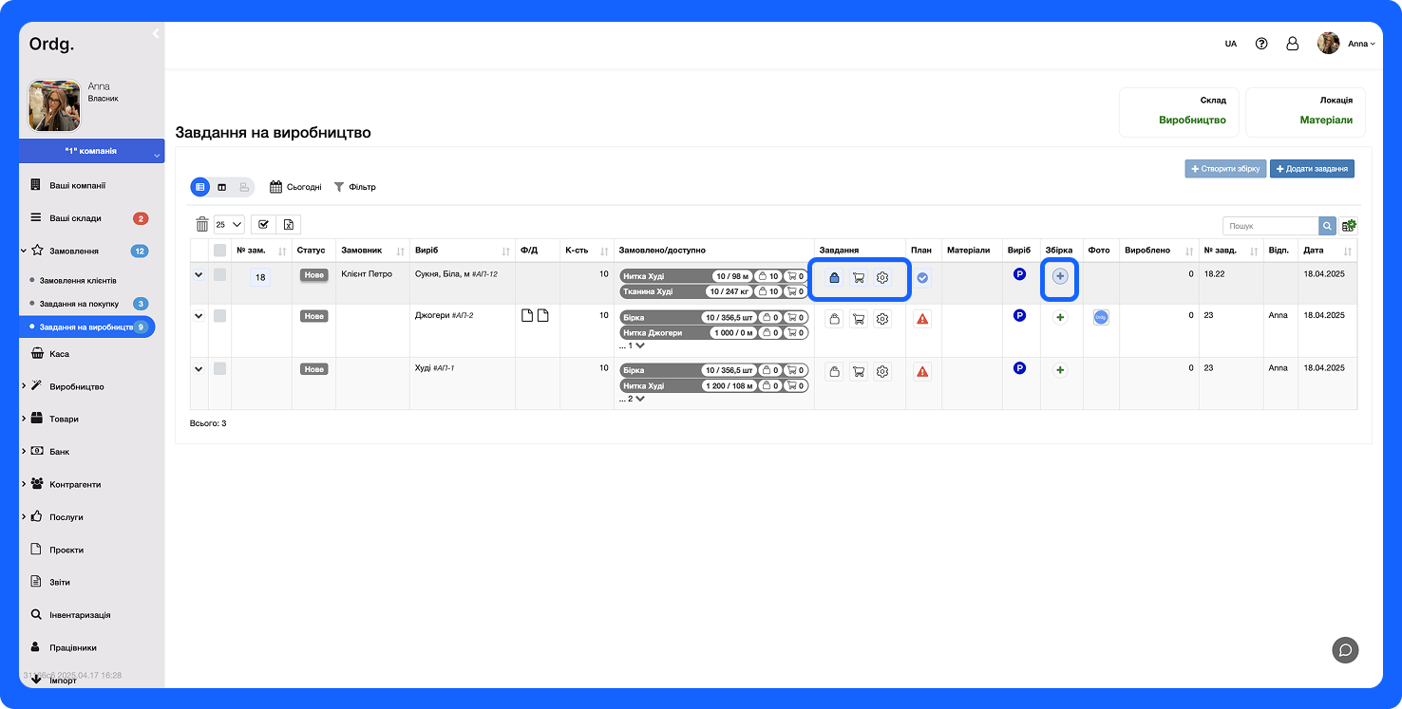
Task: Click the lock icon in the Сукня row
Action: point(834,278)
